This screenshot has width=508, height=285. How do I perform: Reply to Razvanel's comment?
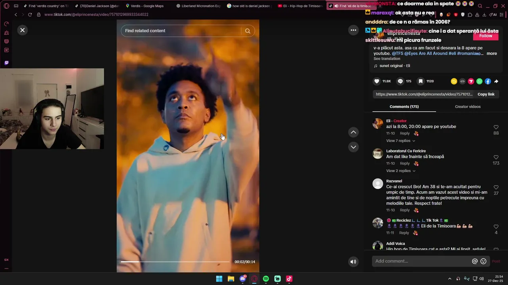pos(404,210)
